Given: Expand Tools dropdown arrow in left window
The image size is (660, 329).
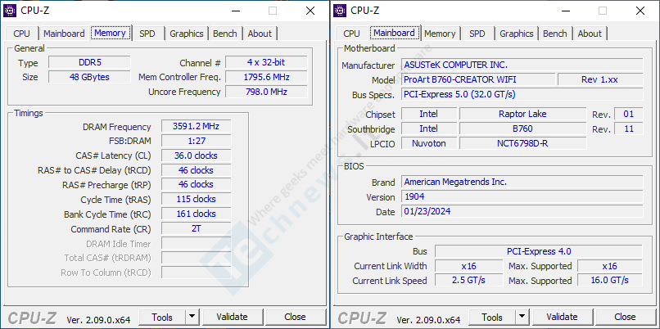Looking at the screenshot, I should (192, 317).
